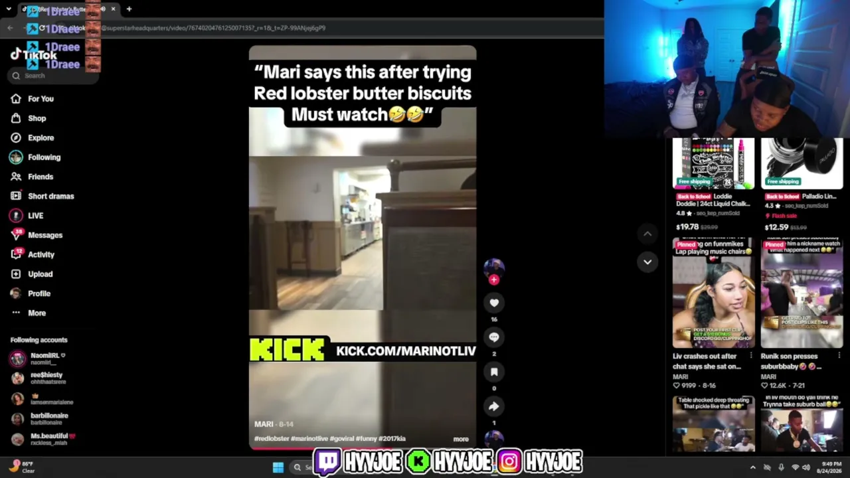Play 'Liv crashes out' video thumbnail

point(713,293)
